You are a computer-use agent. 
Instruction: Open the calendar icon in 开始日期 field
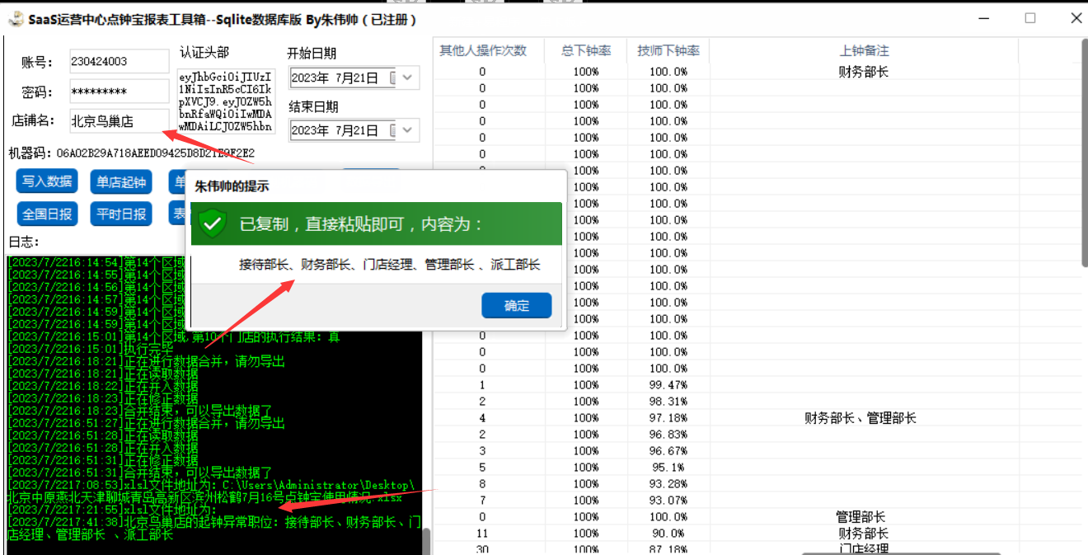(393, 78)
